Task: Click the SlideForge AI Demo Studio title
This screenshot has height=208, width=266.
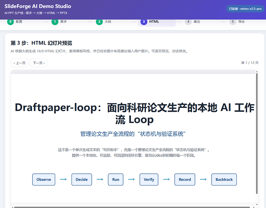Action: pos(38,6)
